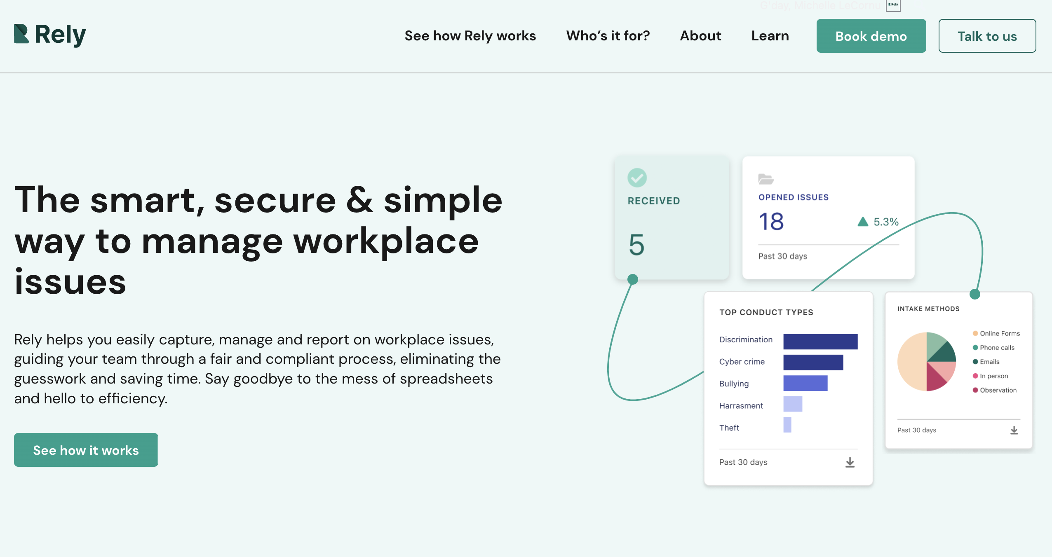
Task: Click the download icon under Intake Methods
Action: click(1014, 430)
